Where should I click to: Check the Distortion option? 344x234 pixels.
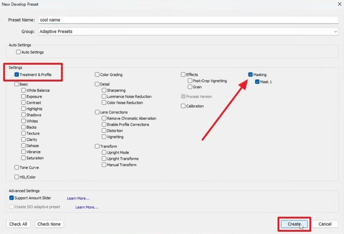coord(104,131)
